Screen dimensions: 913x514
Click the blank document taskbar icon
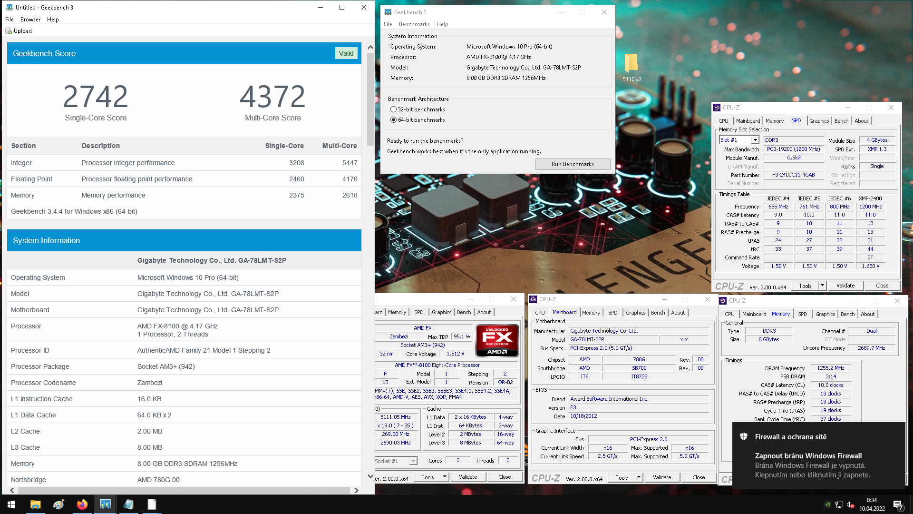[x=152, y=504]
